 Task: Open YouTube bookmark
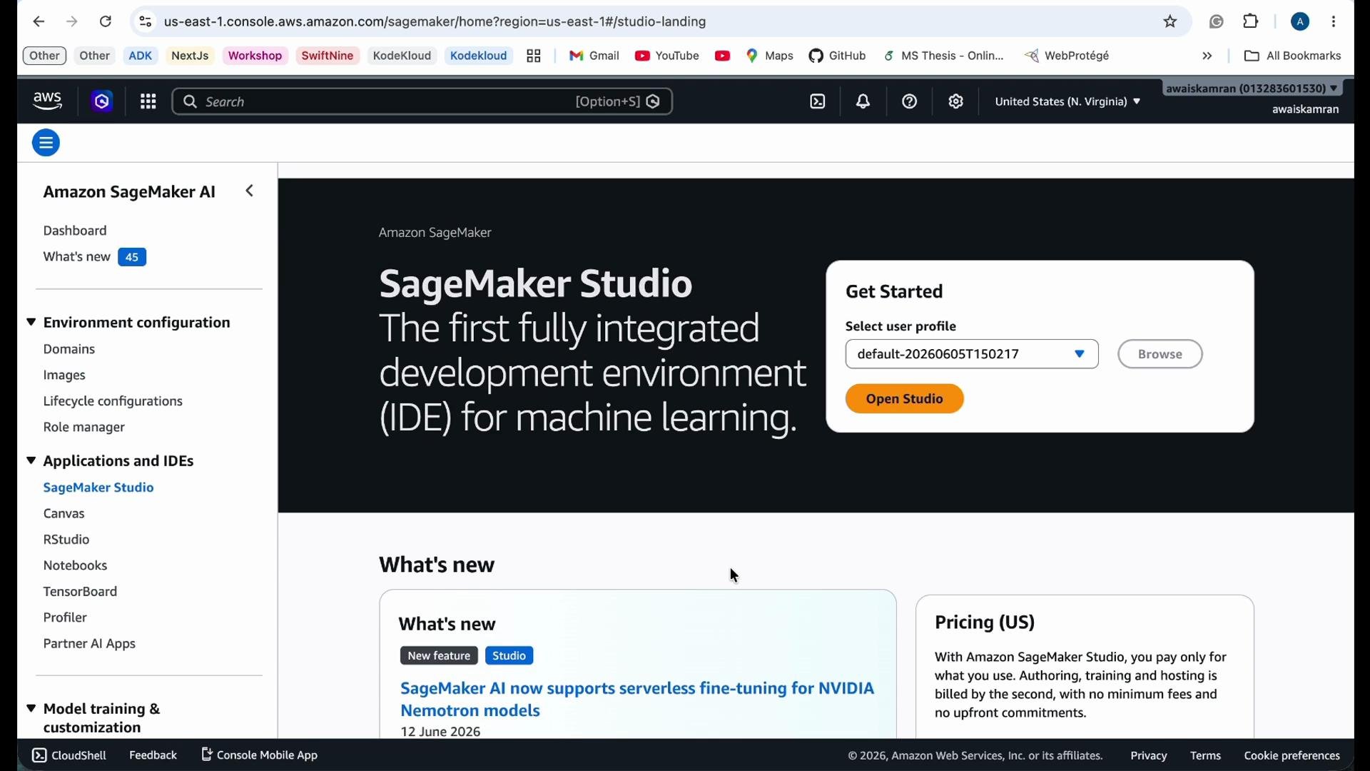pos(667,56)
